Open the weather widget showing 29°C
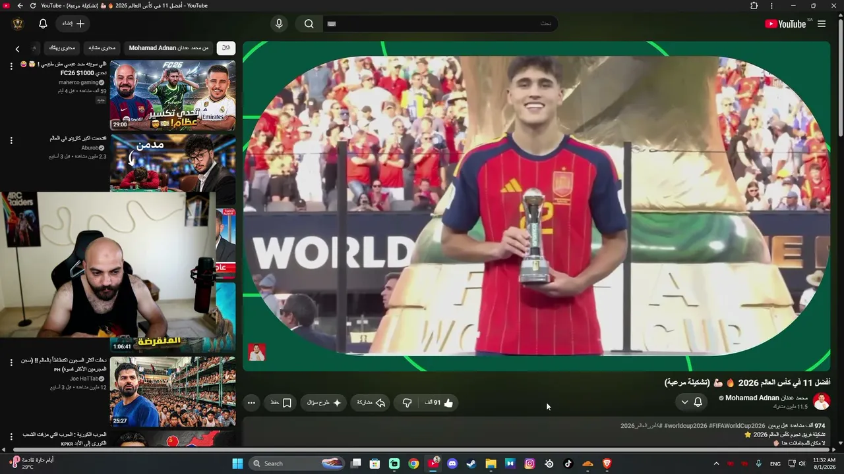 (x=32, y=463)
